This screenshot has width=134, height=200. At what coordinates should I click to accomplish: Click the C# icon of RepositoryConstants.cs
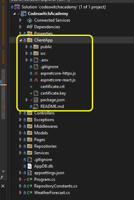29,186
